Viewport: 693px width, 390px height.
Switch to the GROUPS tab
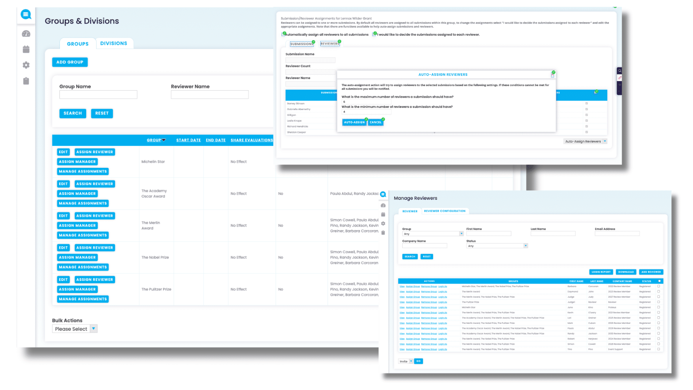tap(78, 44)
